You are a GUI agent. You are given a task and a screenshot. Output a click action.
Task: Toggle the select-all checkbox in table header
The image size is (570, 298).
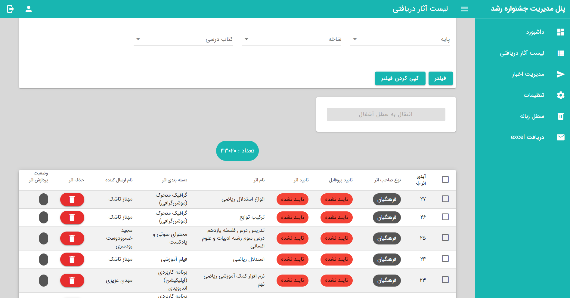445,180
